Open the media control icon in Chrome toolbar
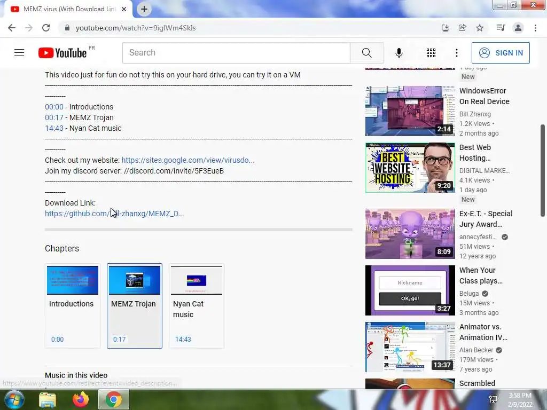The width and height of the screenshot is (547, 410). 501,28
